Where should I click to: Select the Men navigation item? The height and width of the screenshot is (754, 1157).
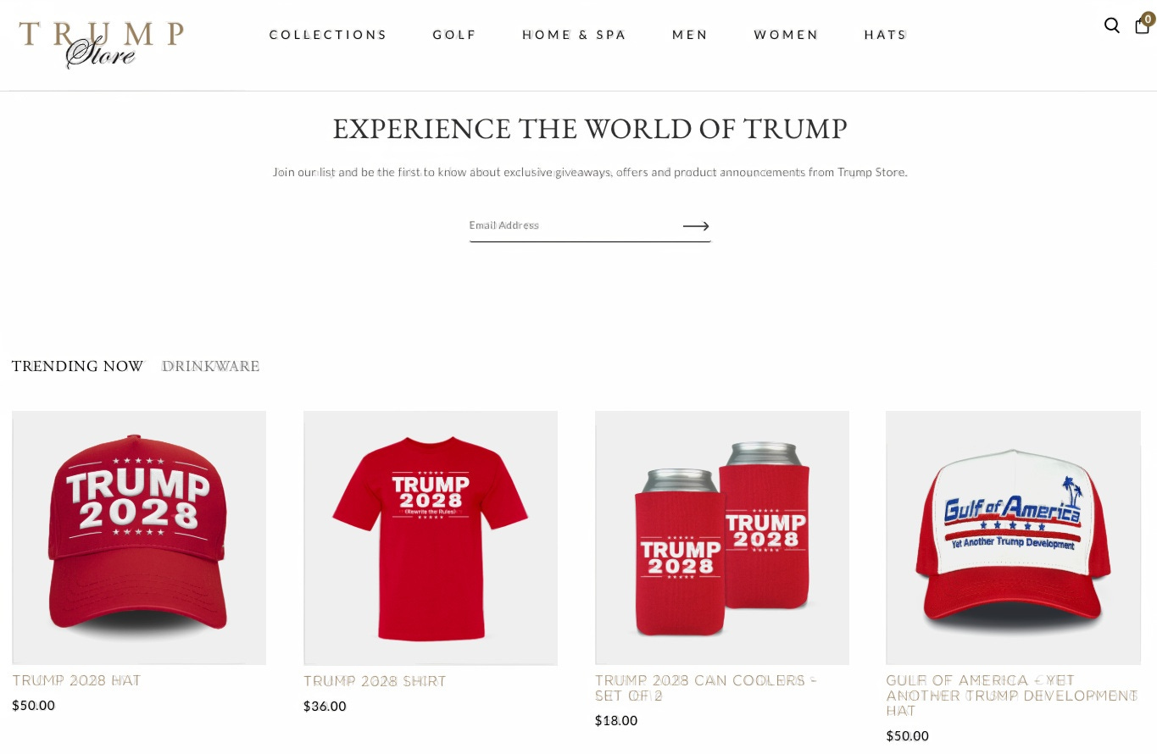(x=690, y=35)
